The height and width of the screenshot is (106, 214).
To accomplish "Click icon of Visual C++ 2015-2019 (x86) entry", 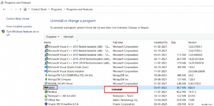I will [46, 63].
